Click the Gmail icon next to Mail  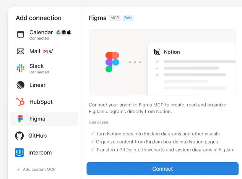pos(45,51)
